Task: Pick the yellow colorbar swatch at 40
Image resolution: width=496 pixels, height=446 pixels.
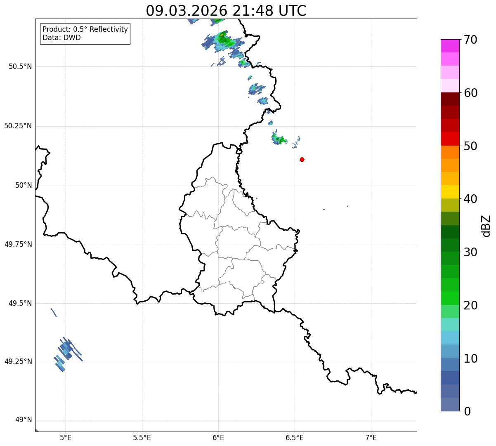Action: tap(450, 192)
